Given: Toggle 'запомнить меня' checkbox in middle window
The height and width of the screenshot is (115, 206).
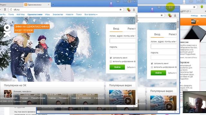Looking at the screenshot, I should 152,63.
